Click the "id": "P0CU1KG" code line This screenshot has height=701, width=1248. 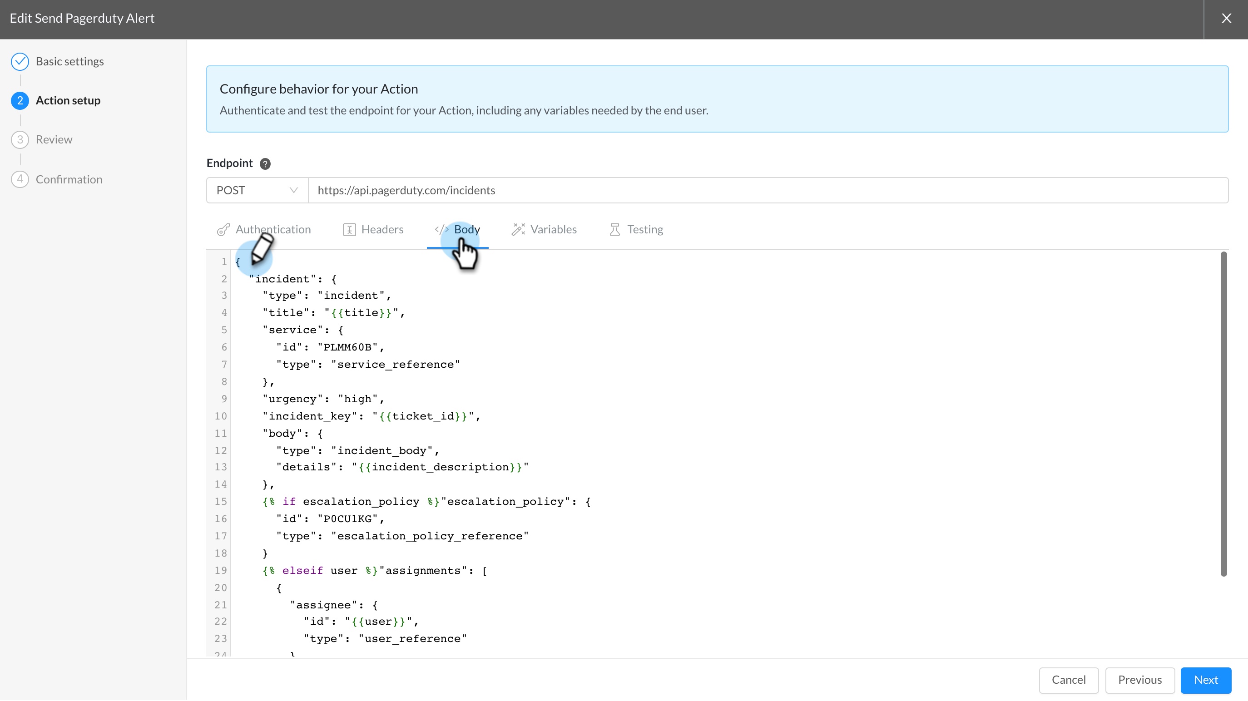(330, 519)
